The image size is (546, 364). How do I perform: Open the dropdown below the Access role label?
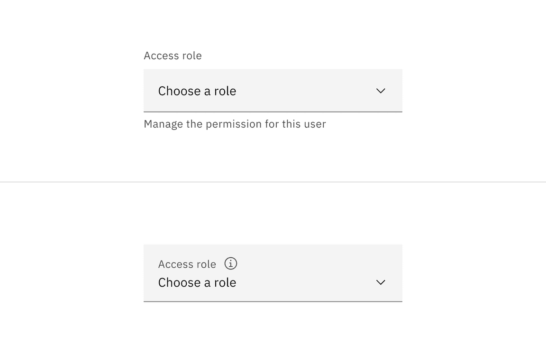tap(273, 91)
